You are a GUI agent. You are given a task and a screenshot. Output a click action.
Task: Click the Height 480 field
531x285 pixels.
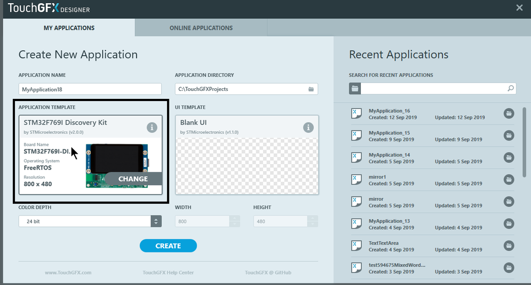(281, 221)
